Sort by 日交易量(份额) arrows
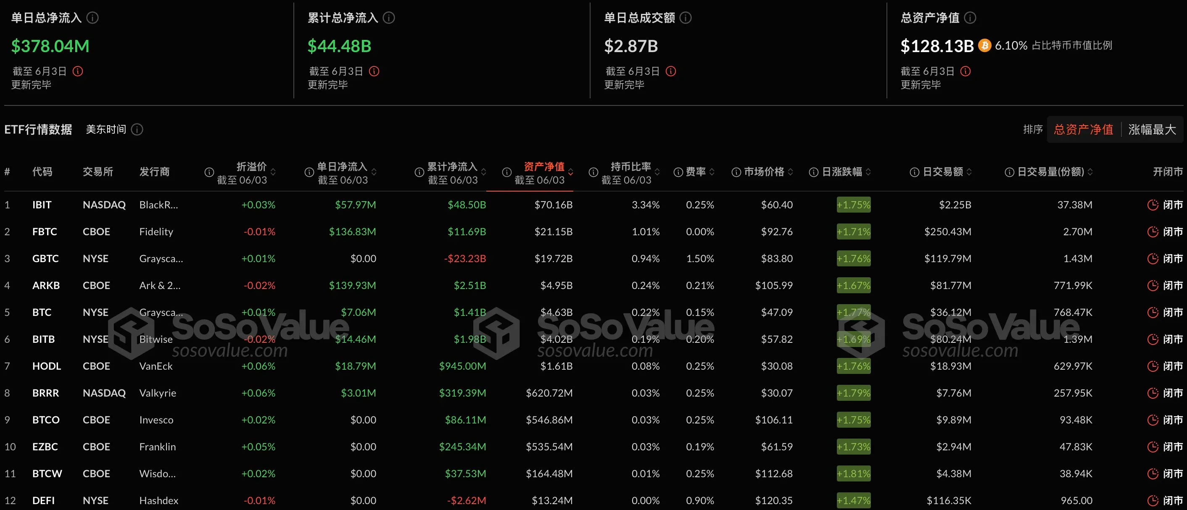Viewport: 1187px width, 510px height. tap(1090, 172)
